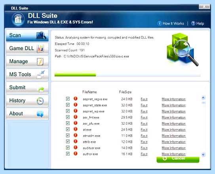Click the scan Path text line
215x174 pixels.
tap(92, 56)
